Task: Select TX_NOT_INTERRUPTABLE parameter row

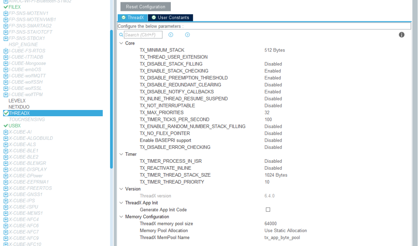Action: pyautogui.click(x=167, y=105)
